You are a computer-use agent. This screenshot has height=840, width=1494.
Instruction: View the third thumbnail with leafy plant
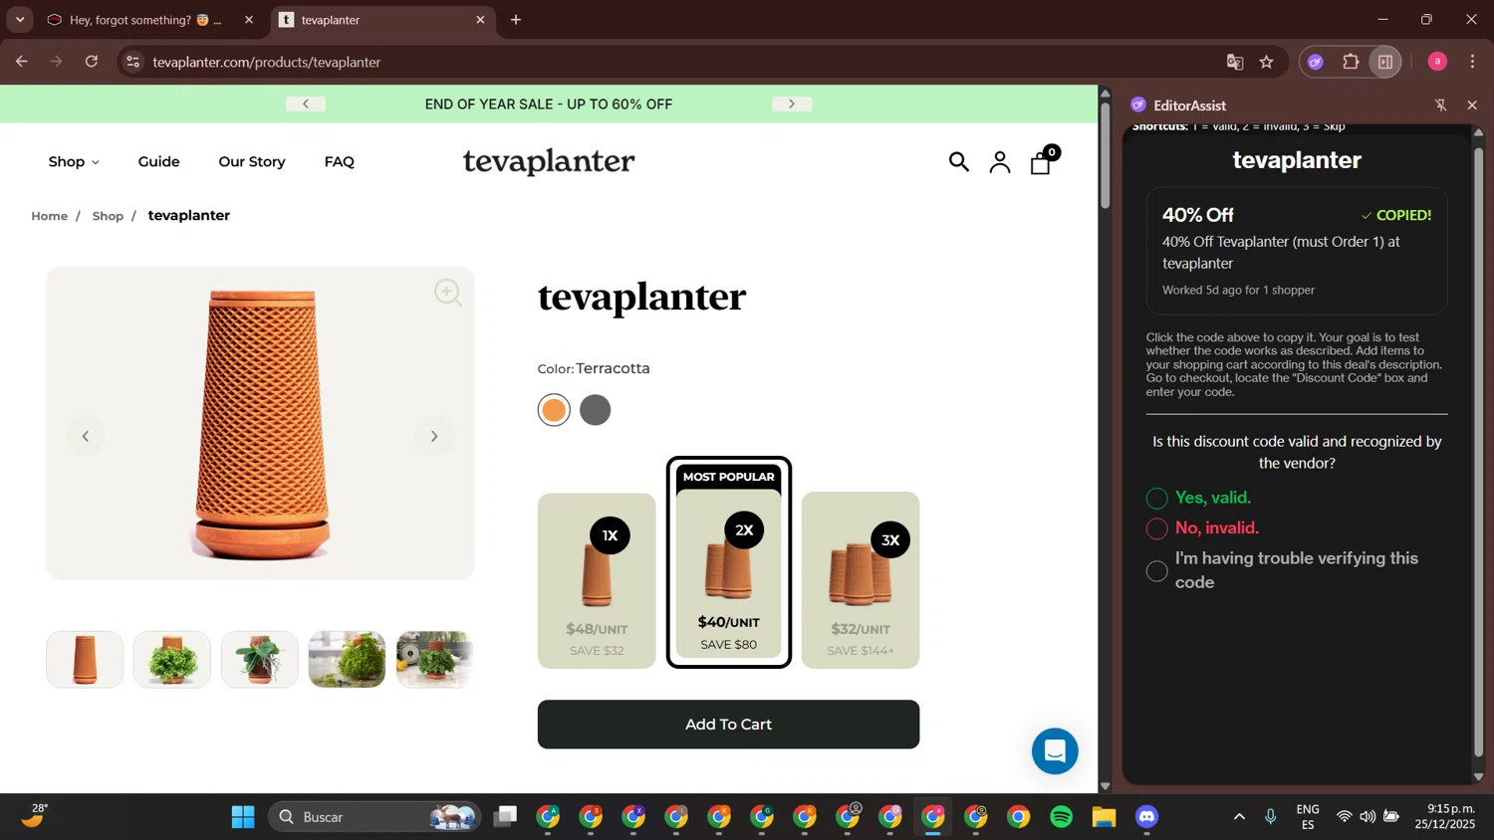click(x=260, y=659)
